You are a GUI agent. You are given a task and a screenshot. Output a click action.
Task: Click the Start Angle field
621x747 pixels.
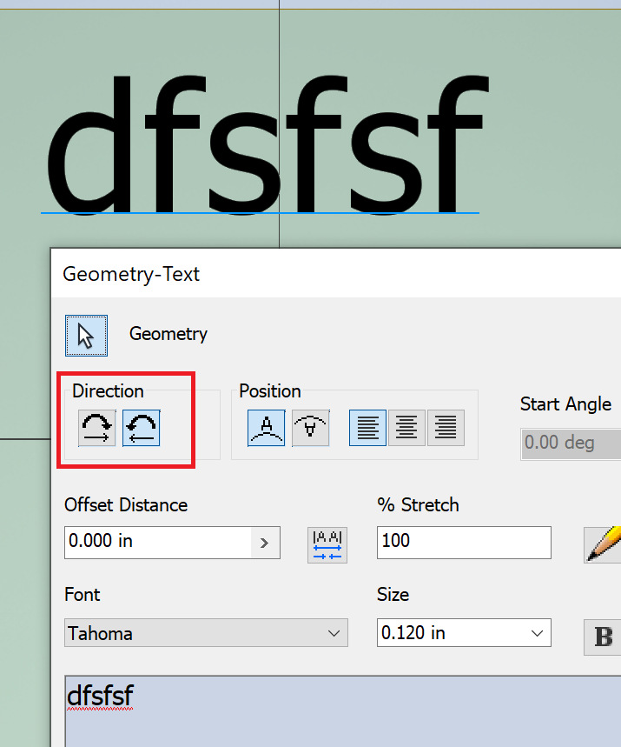(571, 443)
